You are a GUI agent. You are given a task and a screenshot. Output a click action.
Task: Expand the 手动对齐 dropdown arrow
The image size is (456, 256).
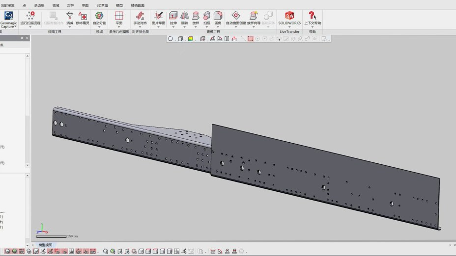pos(140,27)
